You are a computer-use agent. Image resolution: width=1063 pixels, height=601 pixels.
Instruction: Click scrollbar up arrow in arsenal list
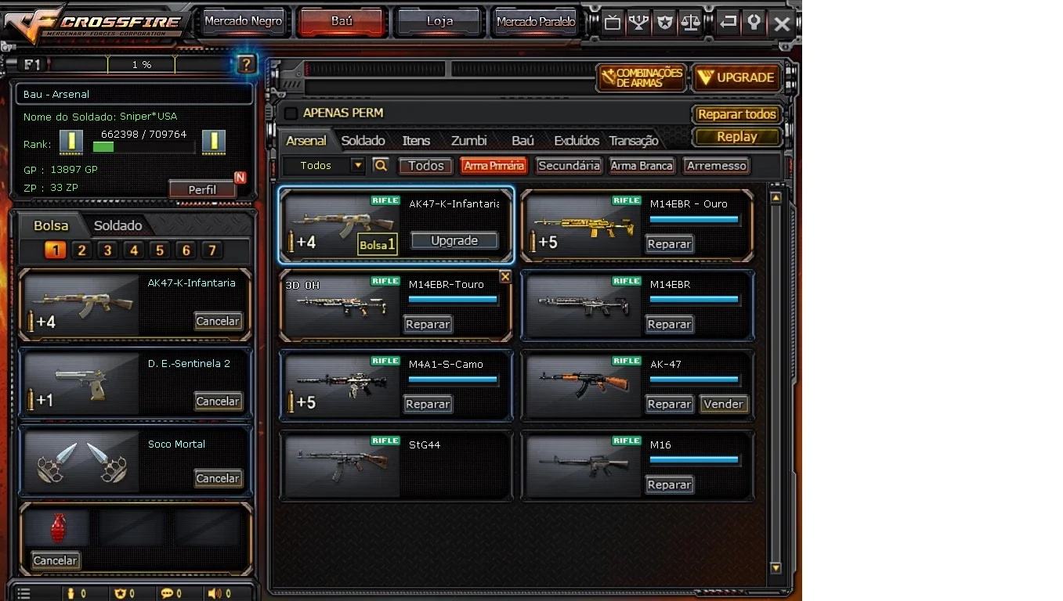776,198
